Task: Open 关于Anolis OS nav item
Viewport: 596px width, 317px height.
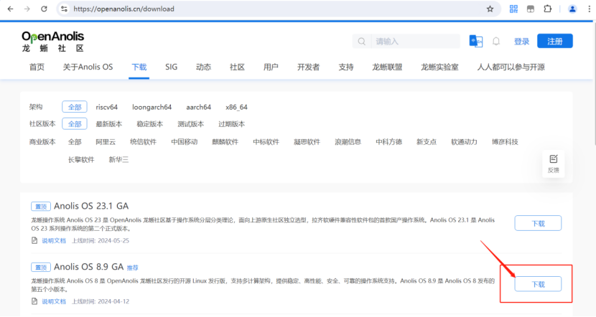Action: [x=88, y=67]
